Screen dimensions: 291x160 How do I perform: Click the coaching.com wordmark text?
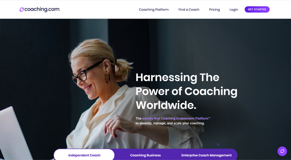(x=42, y=9)
